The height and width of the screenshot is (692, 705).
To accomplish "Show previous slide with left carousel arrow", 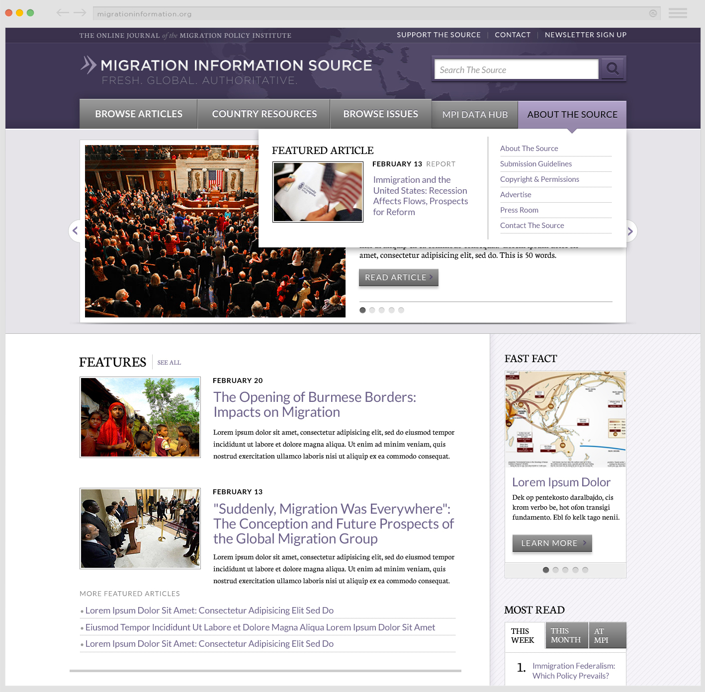I will pyautogui.click(x=75, y=231).
